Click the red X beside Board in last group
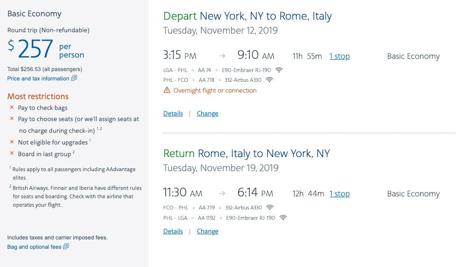 point(12,154)
